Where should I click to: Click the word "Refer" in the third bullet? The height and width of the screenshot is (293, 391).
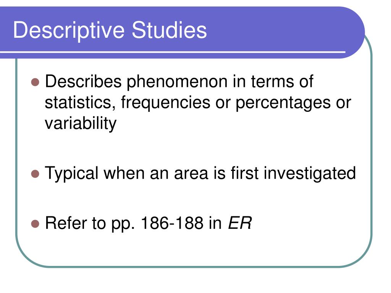click(x=66, y=223)
